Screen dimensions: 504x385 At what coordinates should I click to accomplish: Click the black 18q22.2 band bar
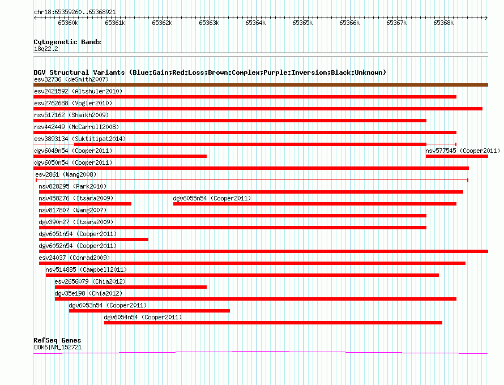260,55
